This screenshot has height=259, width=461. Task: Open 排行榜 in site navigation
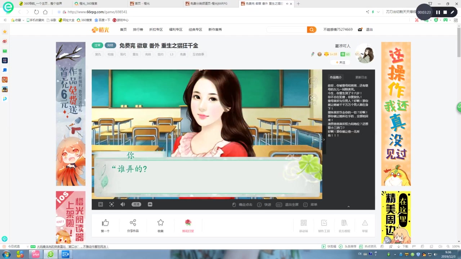138,29
